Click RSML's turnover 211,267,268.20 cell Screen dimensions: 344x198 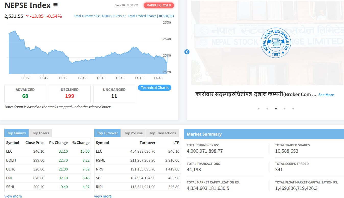click(x=143, y=160)
